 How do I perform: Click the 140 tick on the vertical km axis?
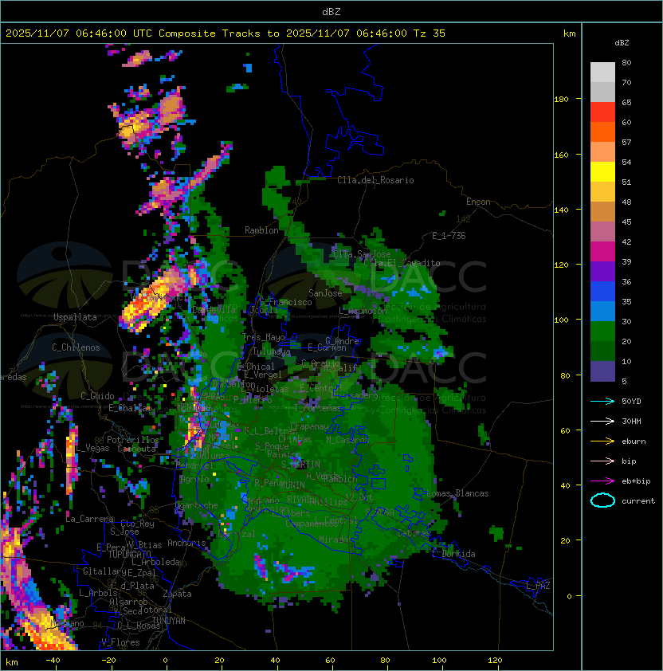(561, 210)
